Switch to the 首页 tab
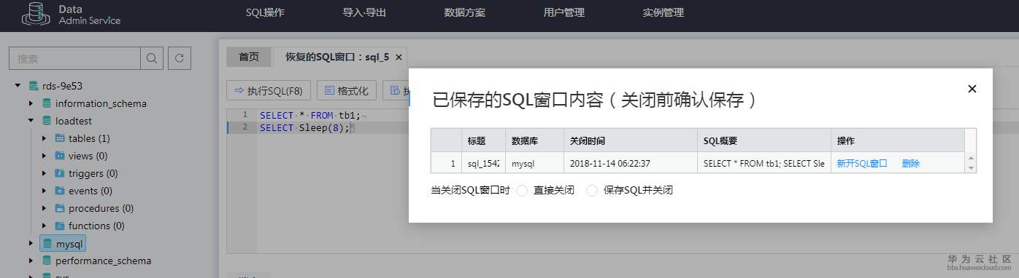 point(249,57)
